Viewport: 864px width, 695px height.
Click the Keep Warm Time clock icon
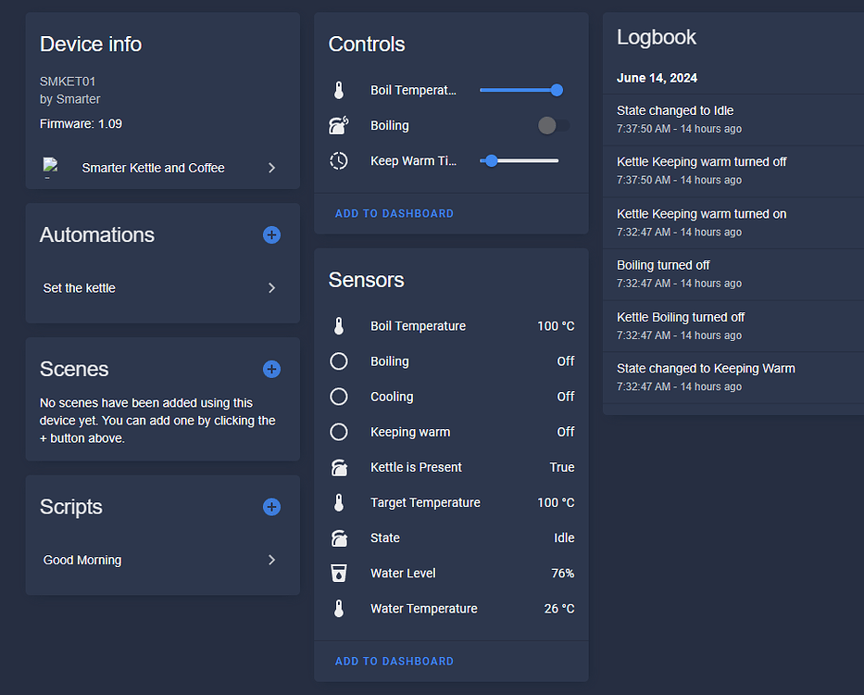click(x=339, y=161)
